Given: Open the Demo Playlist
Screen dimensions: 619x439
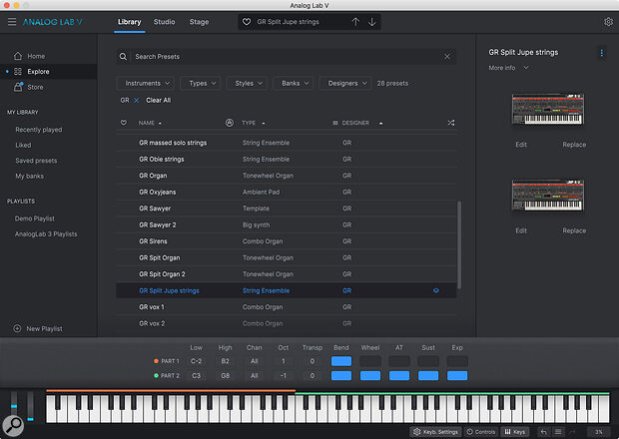Looking at the screenshot, I should (x=34, y=219).
